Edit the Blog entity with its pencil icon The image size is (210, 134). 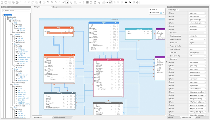pos(70,28)
